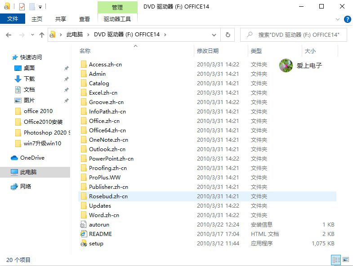Select the Updates folder

click(x=100, y=206)
